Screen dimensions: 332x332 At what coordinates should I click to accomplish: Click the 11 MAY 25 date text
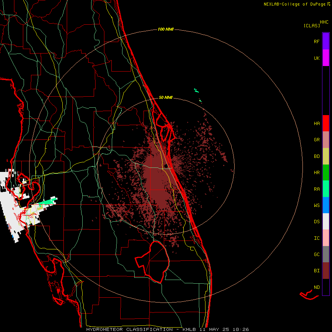214,329
